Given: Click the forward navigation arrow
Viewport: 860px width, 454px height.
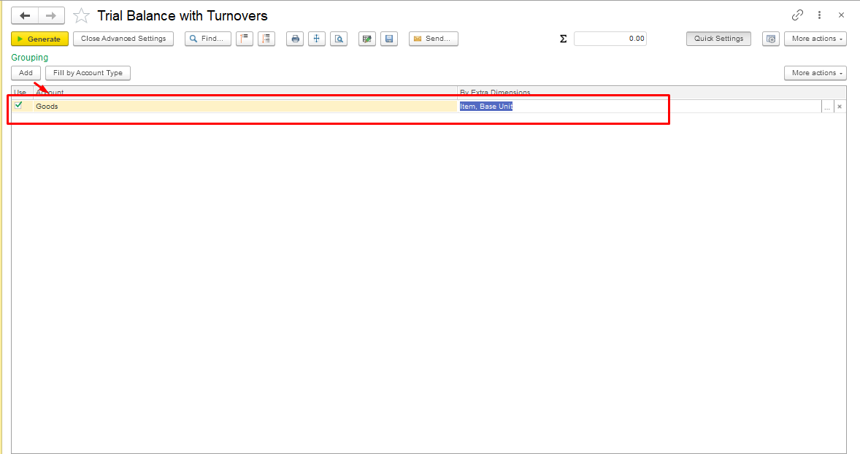Looking at the screenshot, I should point(50,15).
